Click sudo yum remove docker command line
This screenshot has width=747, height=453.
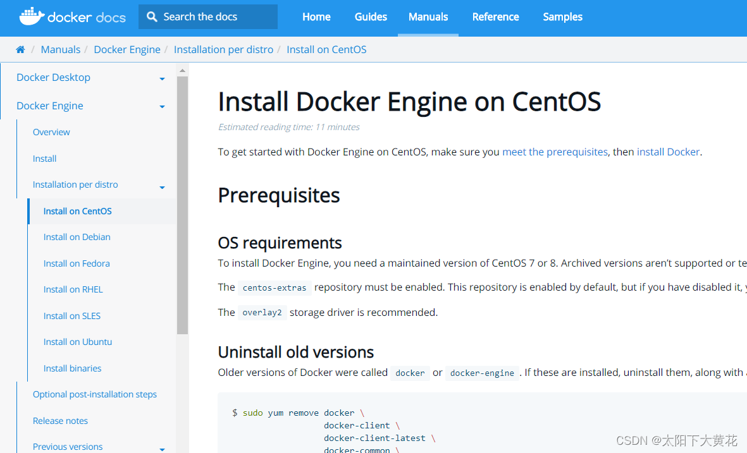pyautogui.click(x=298, y=413)
